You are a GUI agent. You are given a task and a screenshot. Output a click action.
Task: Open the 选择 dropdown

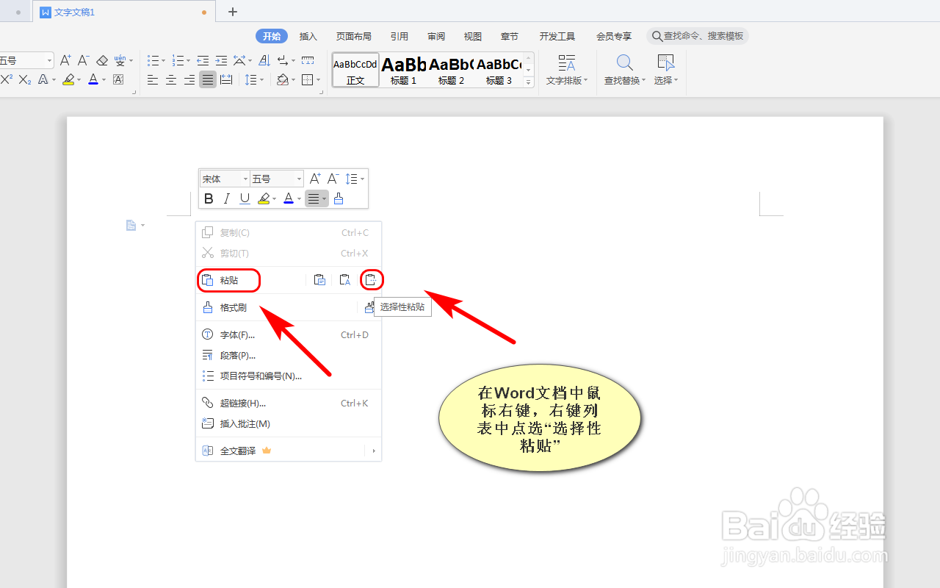[666, 70]
